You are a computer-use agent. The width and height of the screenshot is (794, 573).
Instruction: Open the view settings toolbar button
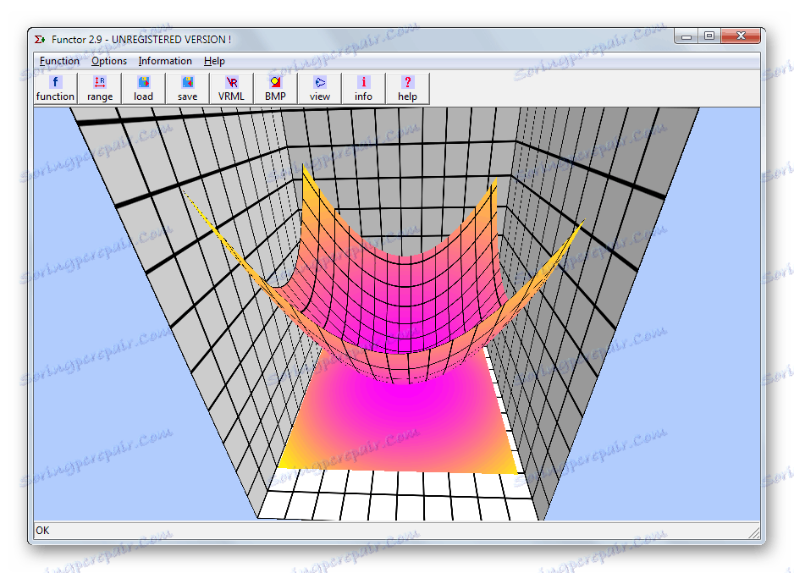[x=319, y=89]
